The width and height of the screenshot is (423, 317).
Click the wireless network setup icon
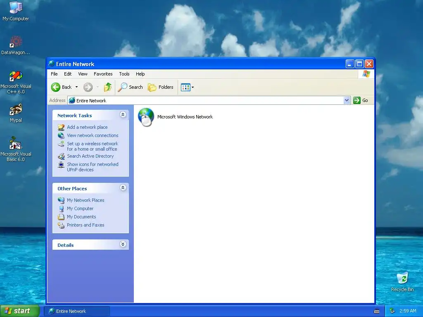coord(61,144)
